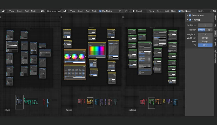Open Node menu in the compositor header

pyautogui.click(x=94, y=11)
